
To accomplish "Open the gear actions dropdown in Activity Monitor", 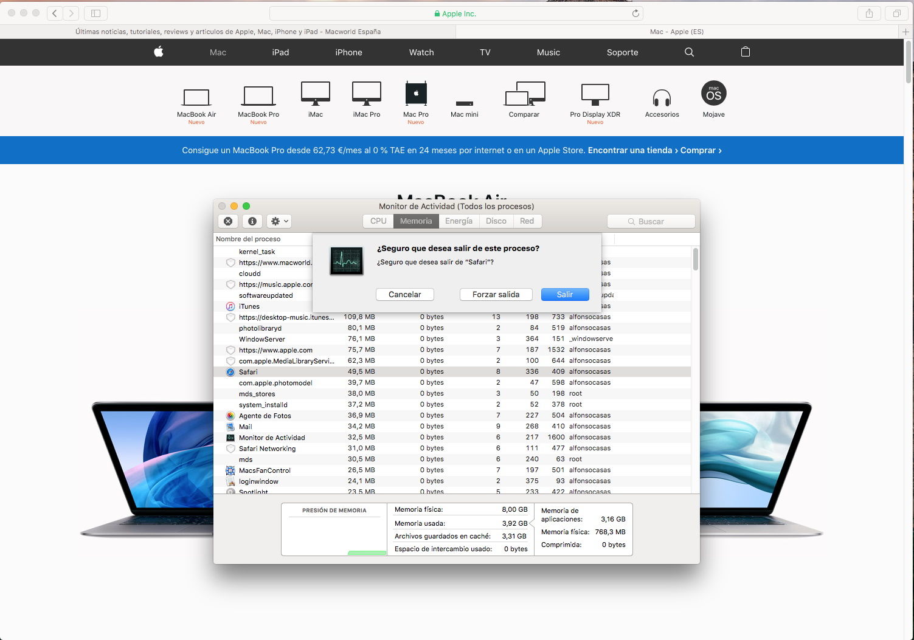I will (x=279, y=221).
